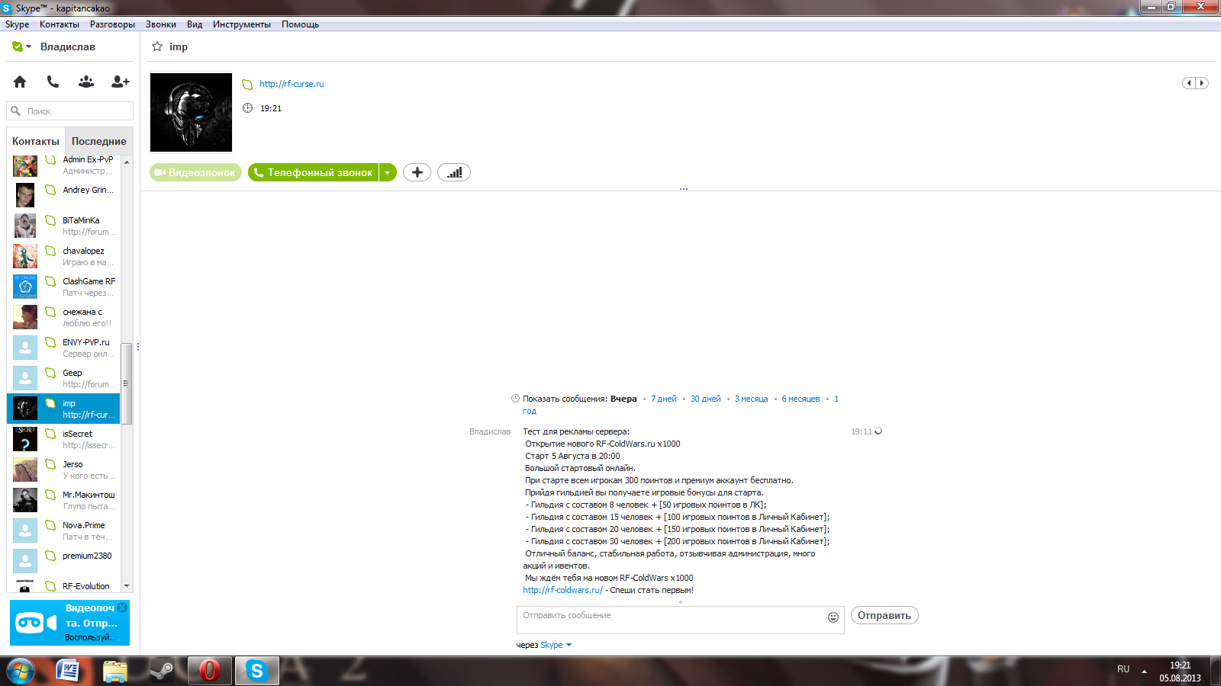Open the Звонки menu

pos(161,24)
